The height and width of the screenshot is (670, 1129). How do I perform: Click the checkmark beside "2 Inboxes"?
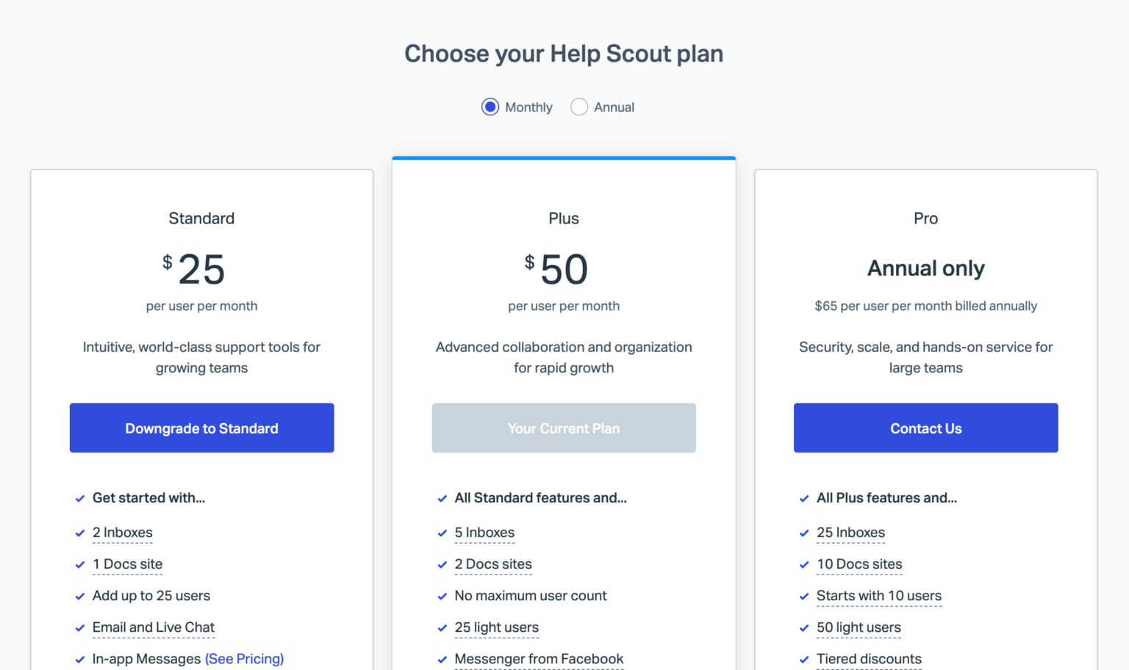(80, 533)
